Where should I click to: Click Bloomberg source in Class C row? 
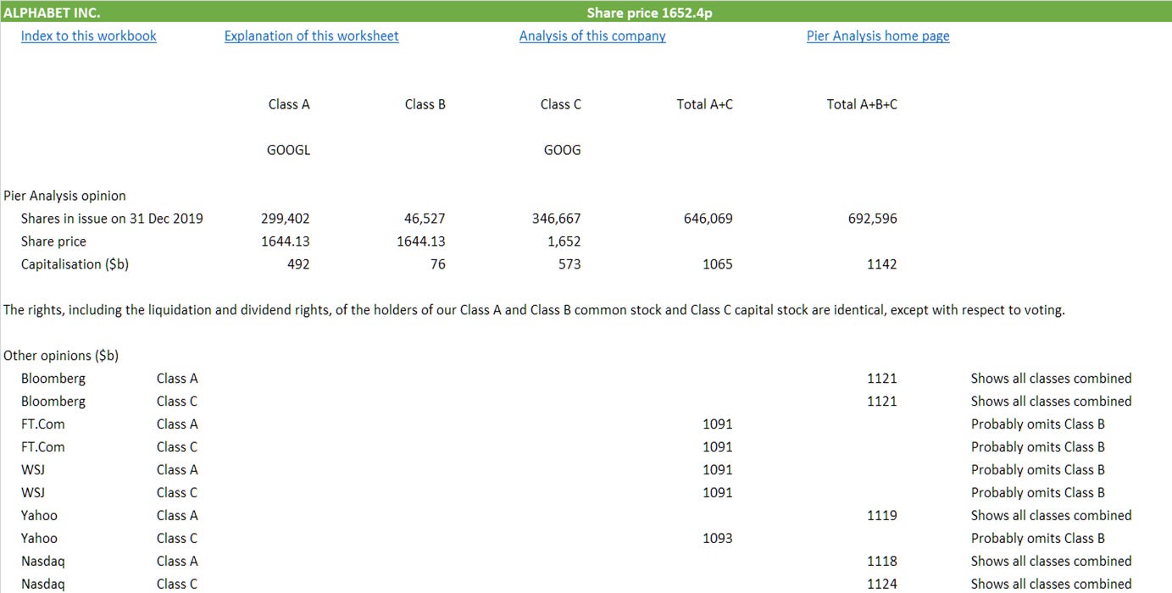[53, 402]
